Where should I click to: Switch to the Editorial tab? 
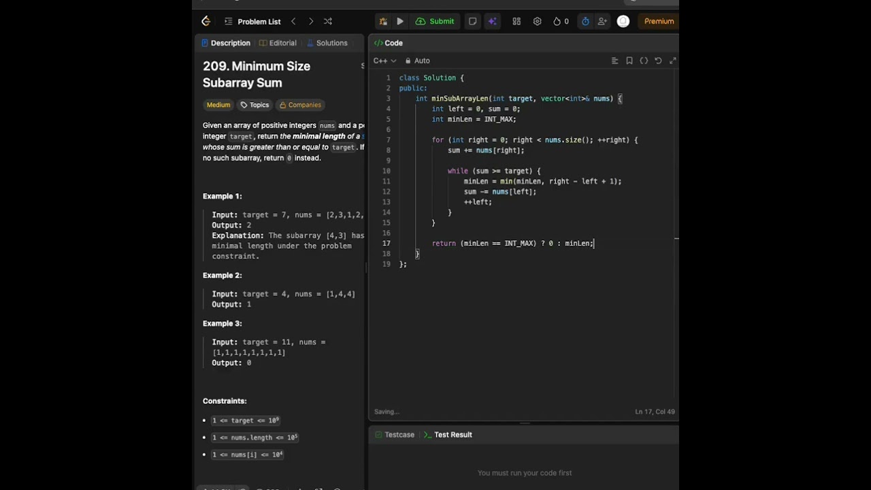278,43
